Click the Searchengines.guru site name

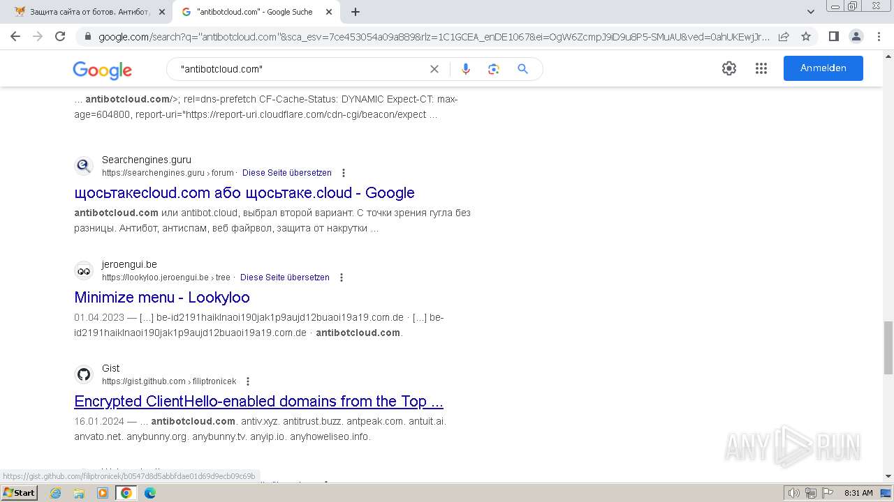click(147, 160)
